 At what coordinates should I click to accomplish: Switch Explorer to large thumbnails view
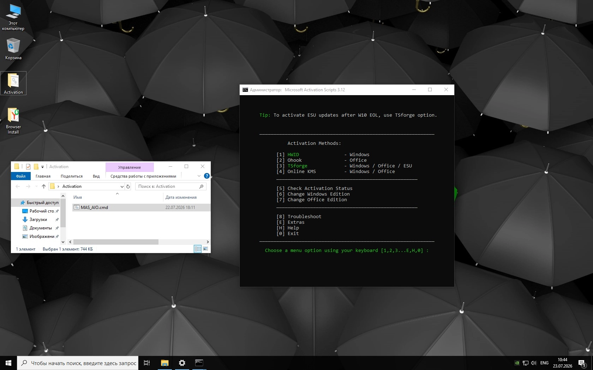coord(205,249)
